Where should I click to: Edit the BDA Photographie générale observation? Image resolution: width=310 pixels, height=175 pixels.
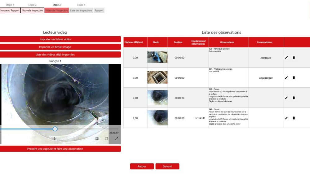pyautogui.click(x=286, y=78)
